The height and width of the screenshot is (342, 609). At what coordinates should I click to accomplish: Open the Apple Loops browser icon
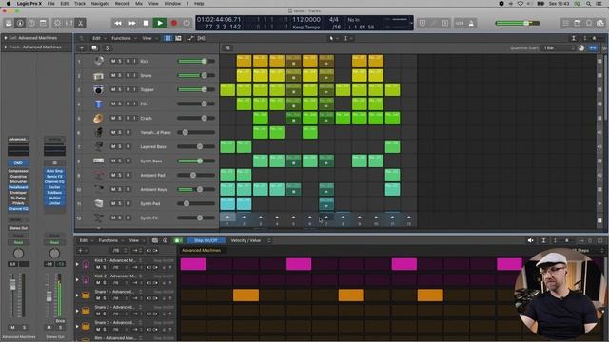589,23
